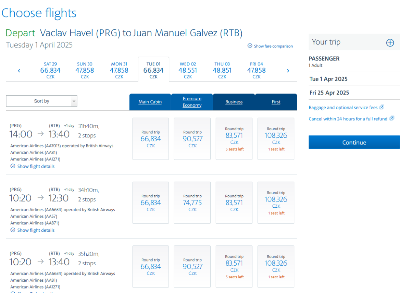Screen dimensions: 411x293
Task: Choose Business 83,571 fare for 35h20m flight
Action: 234,266
